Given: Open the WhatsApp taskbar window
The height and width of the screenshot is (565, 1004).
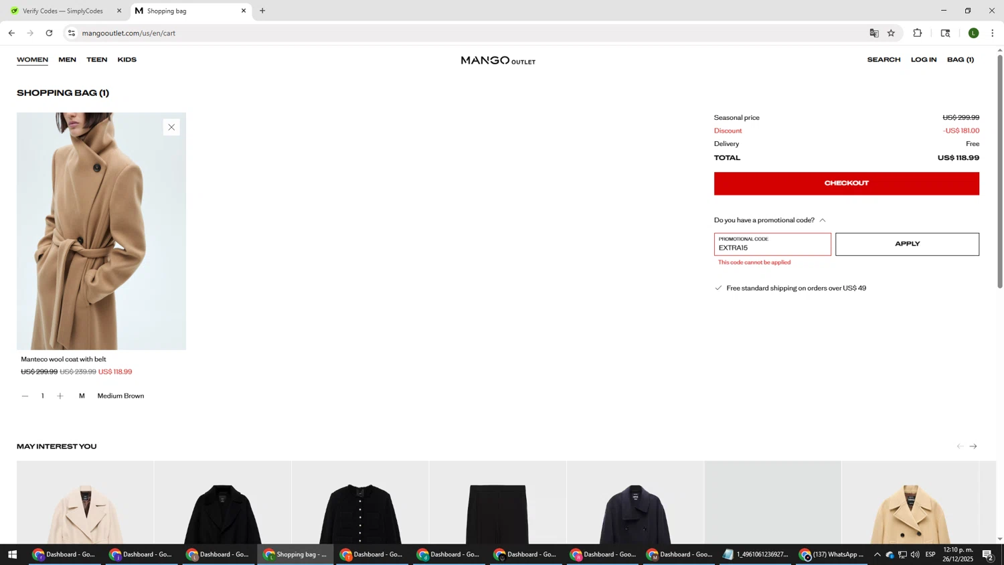Looking at the screenshot, I should point(832,554).
